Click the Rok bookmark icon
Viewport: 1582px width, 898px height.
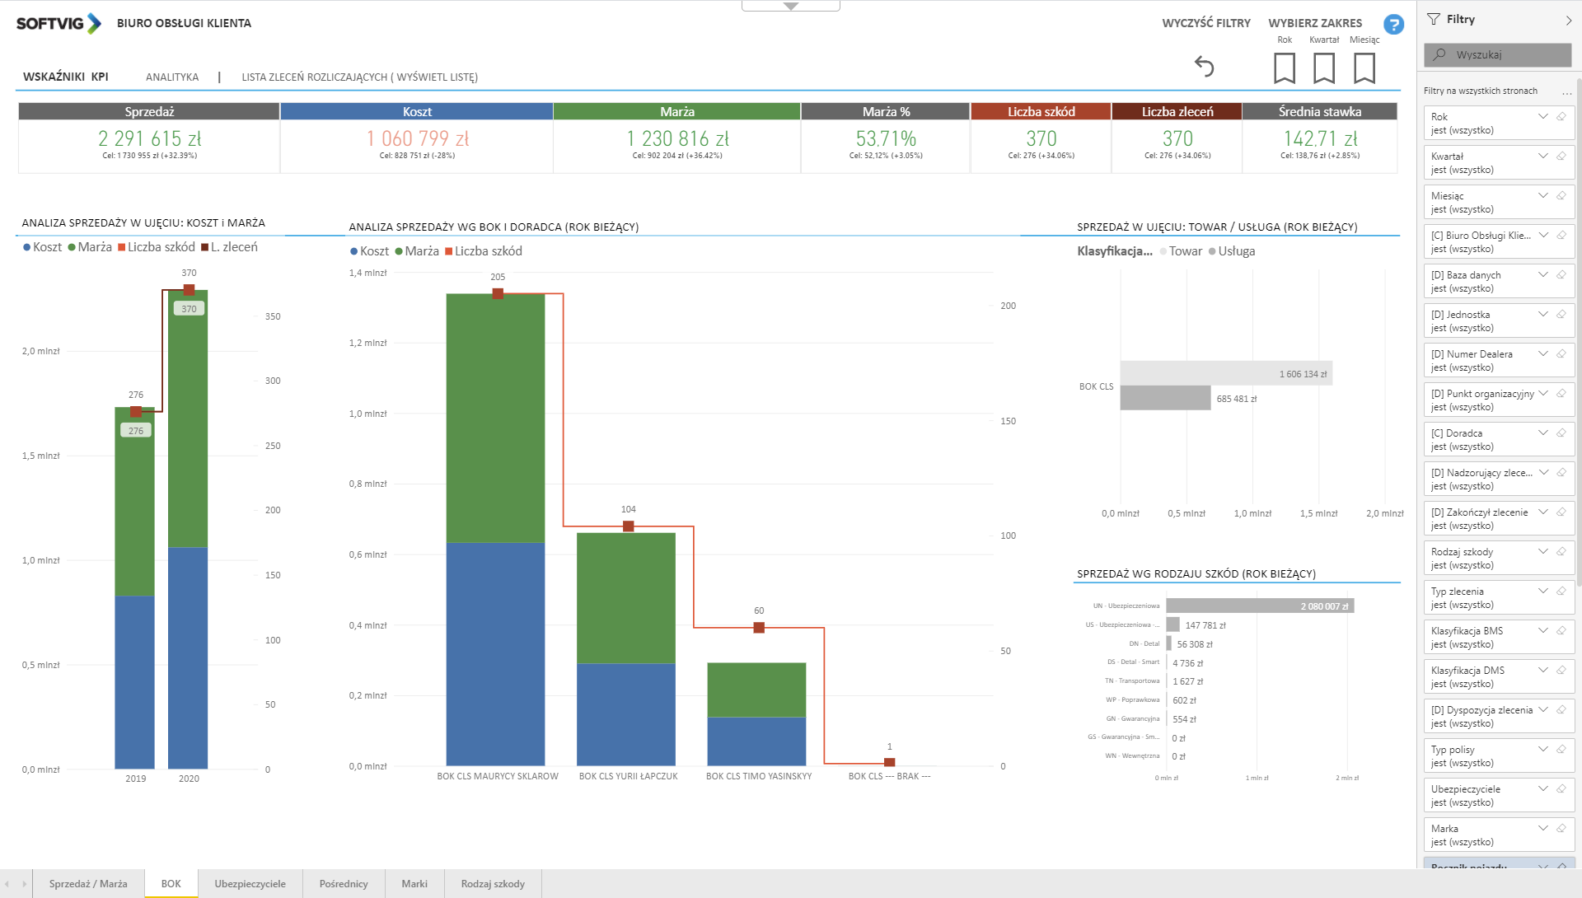click(1284, 68)
